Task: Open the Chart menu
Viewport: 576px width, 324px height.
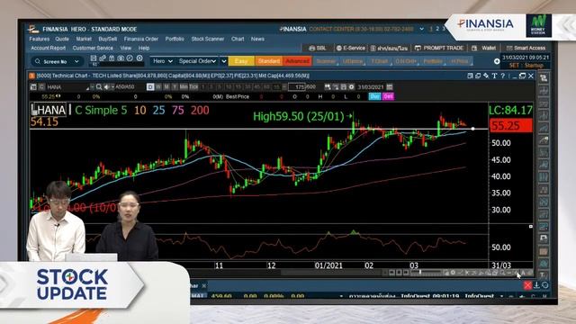Action: coord(238,39)
